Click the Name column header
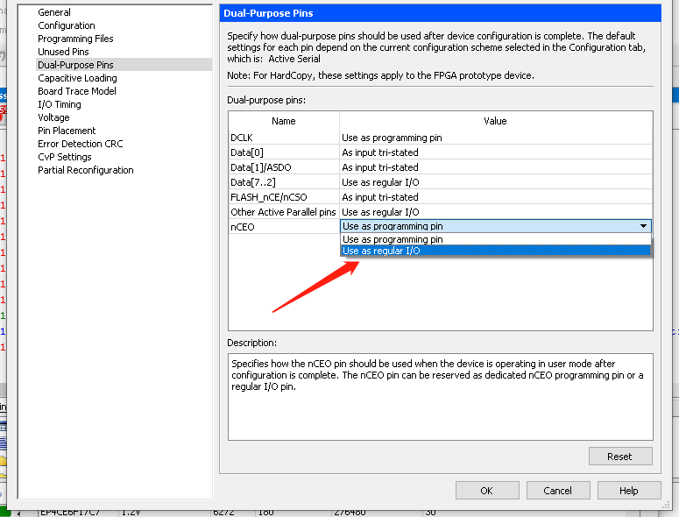The image size is (679, 517). click(x=284, y=121)
